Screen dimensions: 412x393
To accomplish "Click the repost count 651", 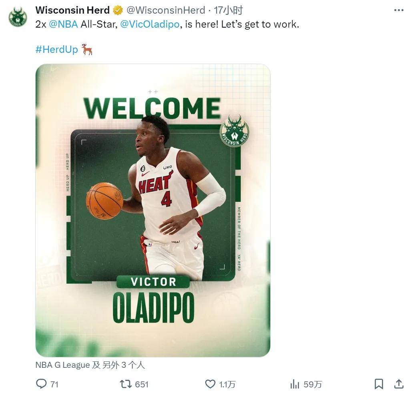I will pos(140,384).
